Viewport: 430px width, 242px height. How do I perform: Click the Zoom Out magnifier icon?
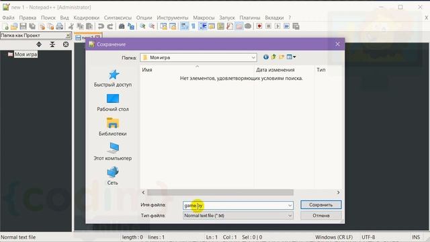pyautogui.click(x=152, y=26)
